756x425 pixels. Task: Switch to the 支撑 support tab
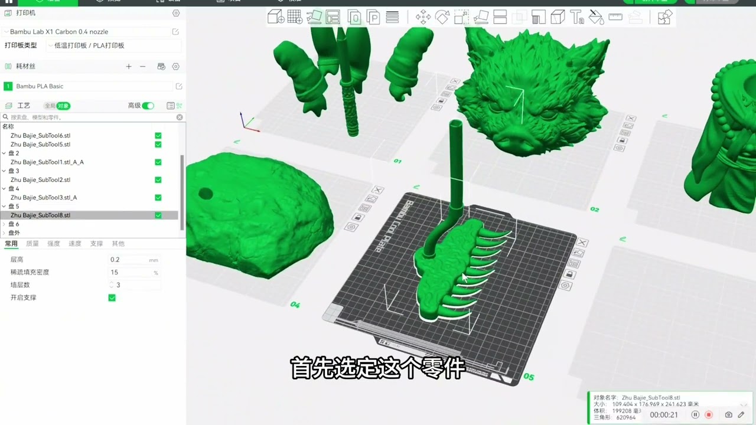coord(96,244)
